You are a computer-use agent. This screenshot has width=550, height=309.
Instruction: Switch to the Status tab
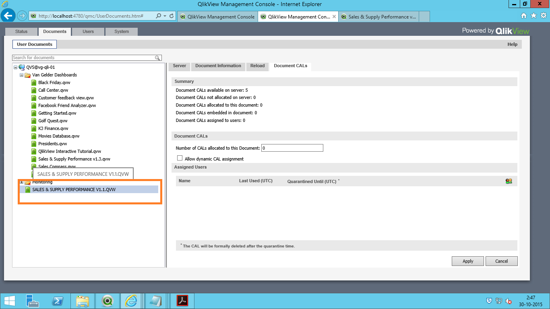point(21,31)
